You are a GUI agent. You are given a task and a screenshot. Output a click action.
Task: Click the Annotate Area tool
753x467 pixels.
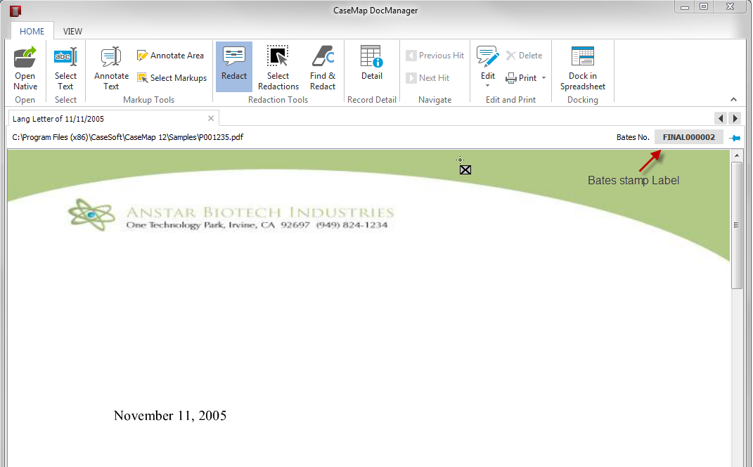click(x=170, y=56)
